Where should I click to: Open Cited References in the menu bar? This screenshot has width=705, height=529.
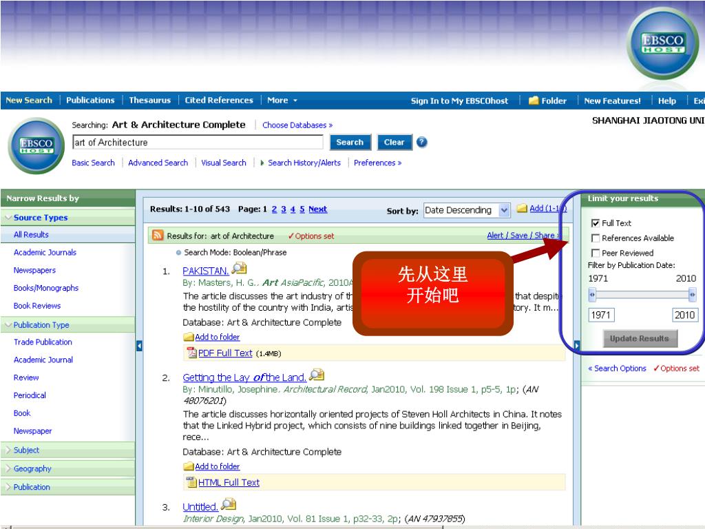pyautogui.click(x=219, y=101)
